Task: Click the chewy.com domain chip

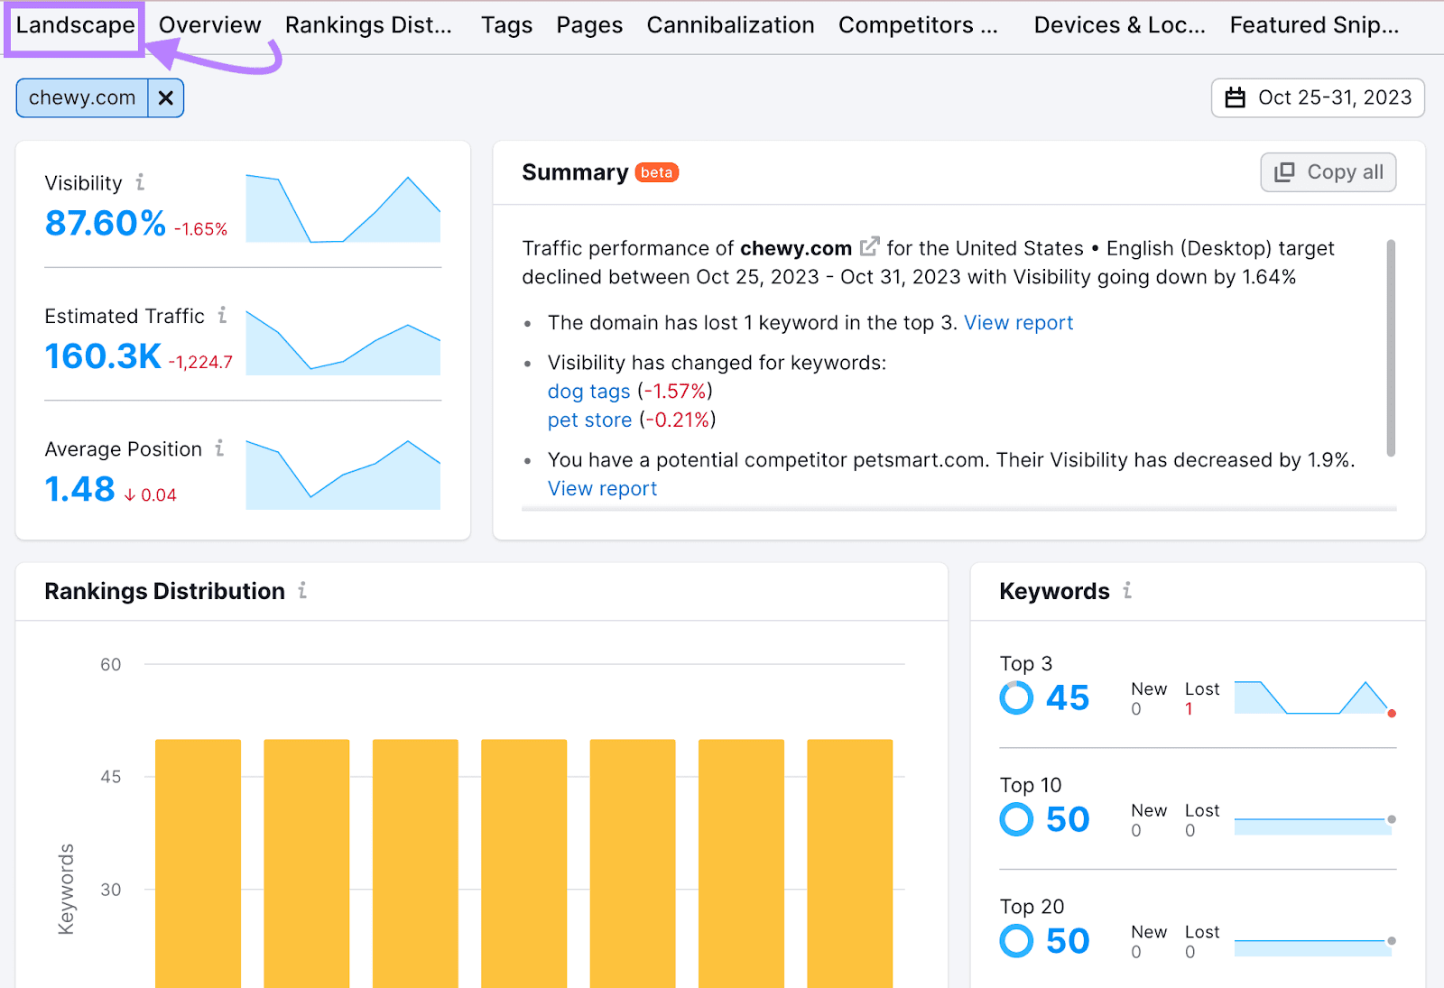Action: pos(82,97)
